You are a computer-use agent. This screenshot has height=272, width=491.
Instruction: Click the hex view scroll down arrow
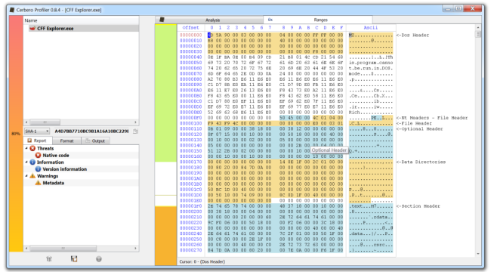[x=478, y=254]
